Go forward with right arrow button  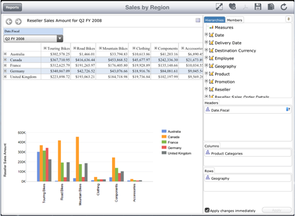pos(18,21)
